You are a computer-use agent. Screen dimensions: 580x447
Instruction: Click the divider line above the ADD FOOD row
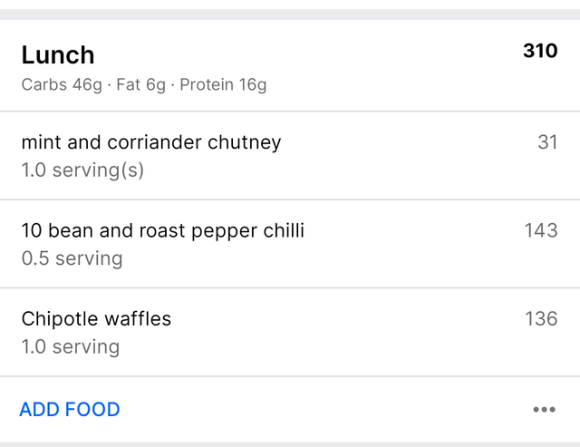(x=290, y=376)
